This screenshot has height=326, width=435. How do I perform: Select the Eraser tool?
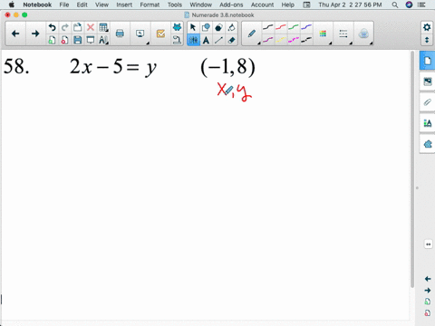tap(231, 40)
